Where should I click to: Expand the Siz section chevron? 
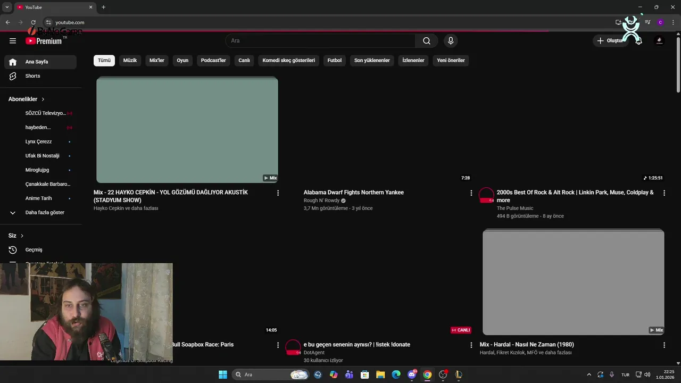pos(22,236)
